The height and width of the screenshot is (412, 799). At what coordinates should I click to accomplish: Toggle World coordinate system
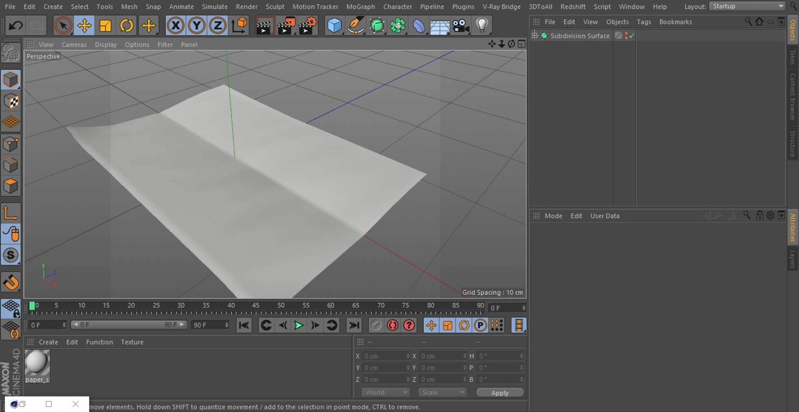pos(239,26)
